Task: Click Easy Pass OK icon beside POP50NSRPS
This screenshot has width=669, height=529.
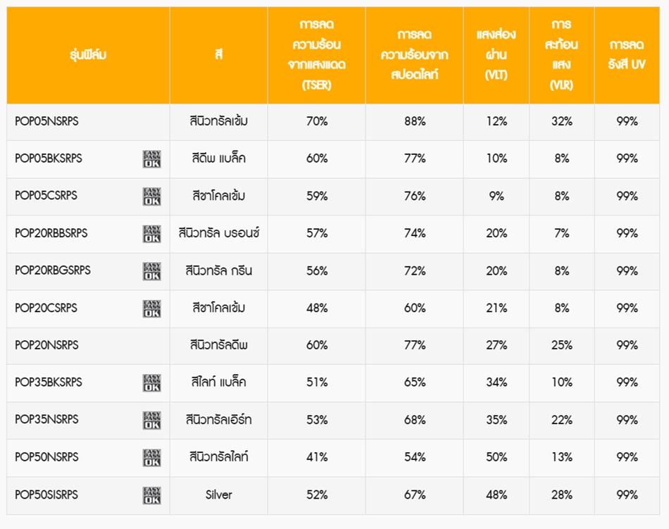Action: pos(152,457)
